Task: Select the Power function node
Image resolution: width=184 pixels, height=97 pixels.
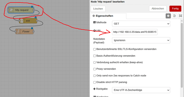Action: coord(25,31)
